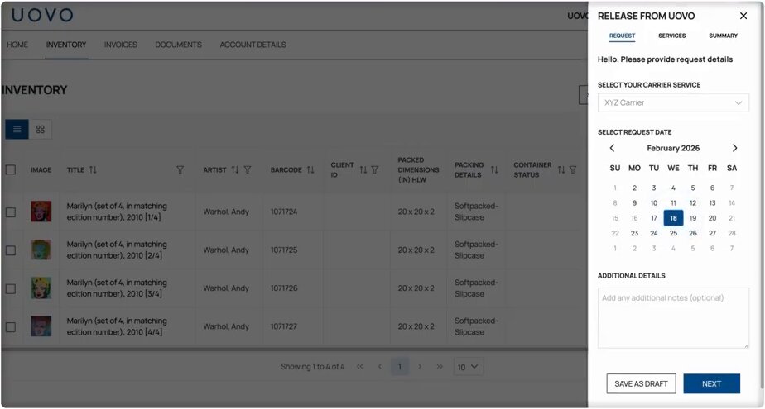Select page 1 in pagination
765x409 pixels.
(400, 367)
